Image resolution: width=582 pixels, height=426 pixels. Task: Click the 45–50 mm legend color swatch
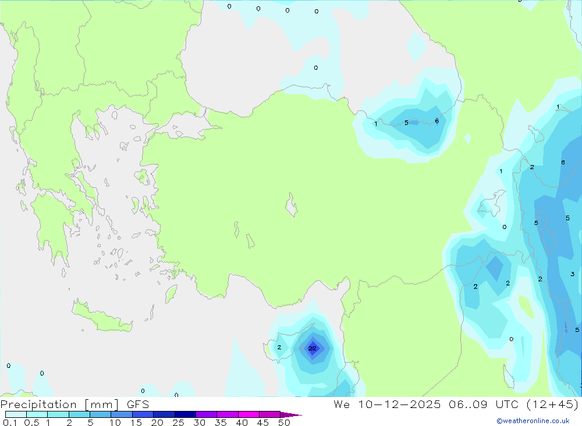click(270, 414)
